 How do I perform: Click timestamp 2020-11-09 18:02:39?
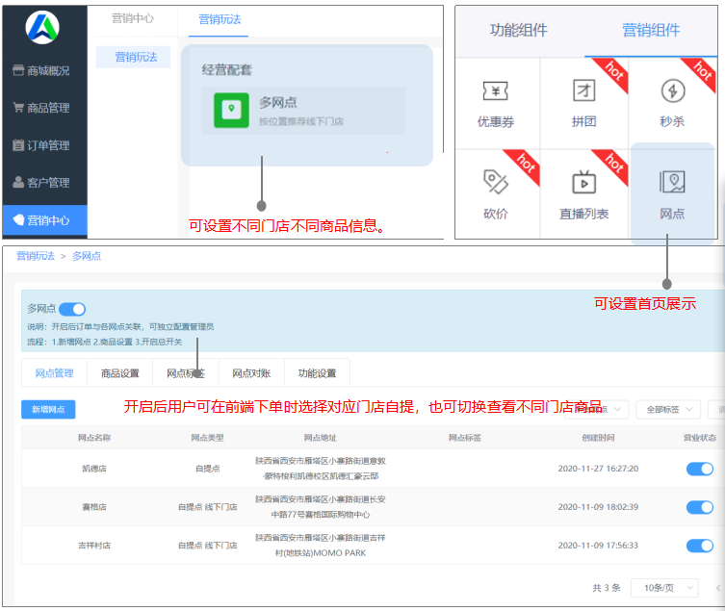click(598, 507)
